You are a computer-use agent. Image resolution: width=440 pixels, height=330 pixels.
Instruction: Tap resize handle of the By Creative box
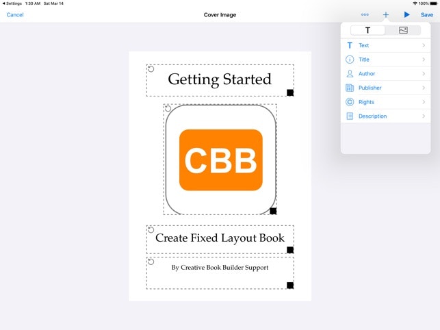coord(290,285)
